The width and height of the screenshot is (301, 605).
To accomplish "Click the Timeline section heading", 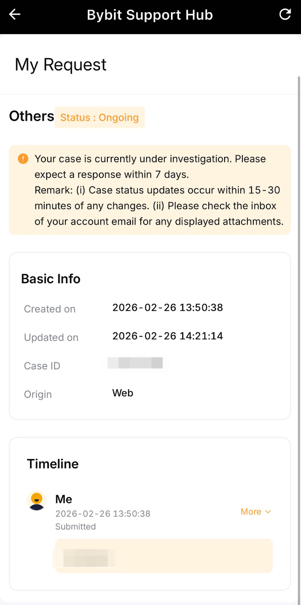I will click(53, 464).
